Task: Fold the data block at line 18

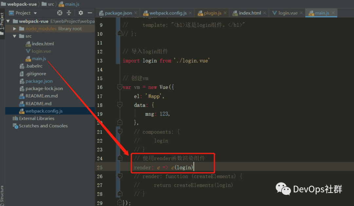Action: 120,105
